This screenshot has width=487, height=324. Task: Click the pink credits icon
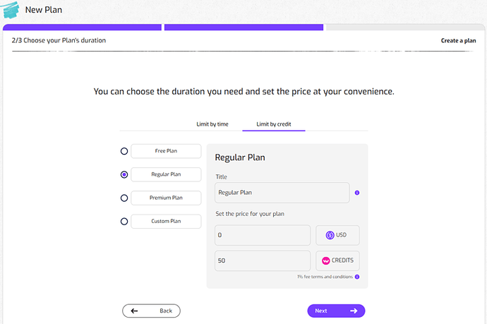point(325,260)
